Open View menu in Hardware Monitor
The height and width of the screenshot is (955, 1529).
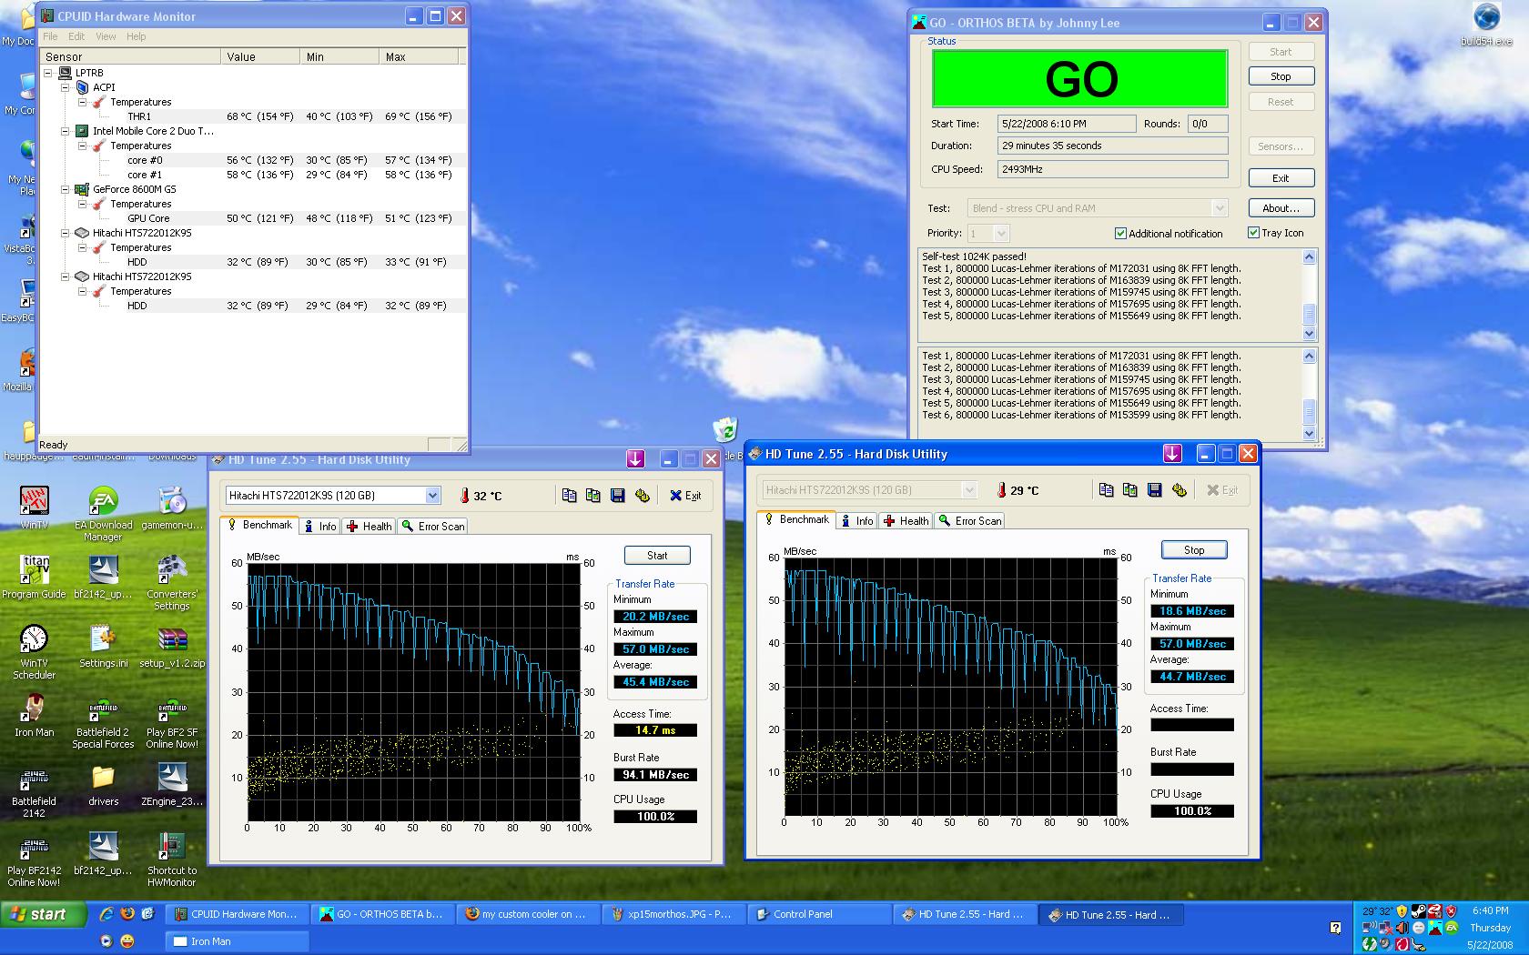point(106,36)
